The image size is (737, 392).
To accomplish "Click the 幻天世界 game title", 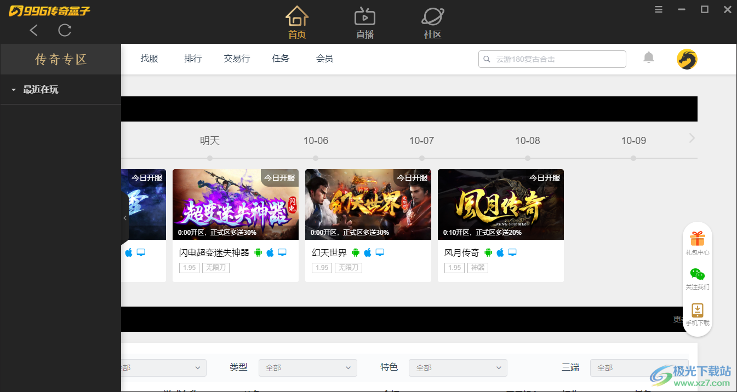I will point(329,253).
